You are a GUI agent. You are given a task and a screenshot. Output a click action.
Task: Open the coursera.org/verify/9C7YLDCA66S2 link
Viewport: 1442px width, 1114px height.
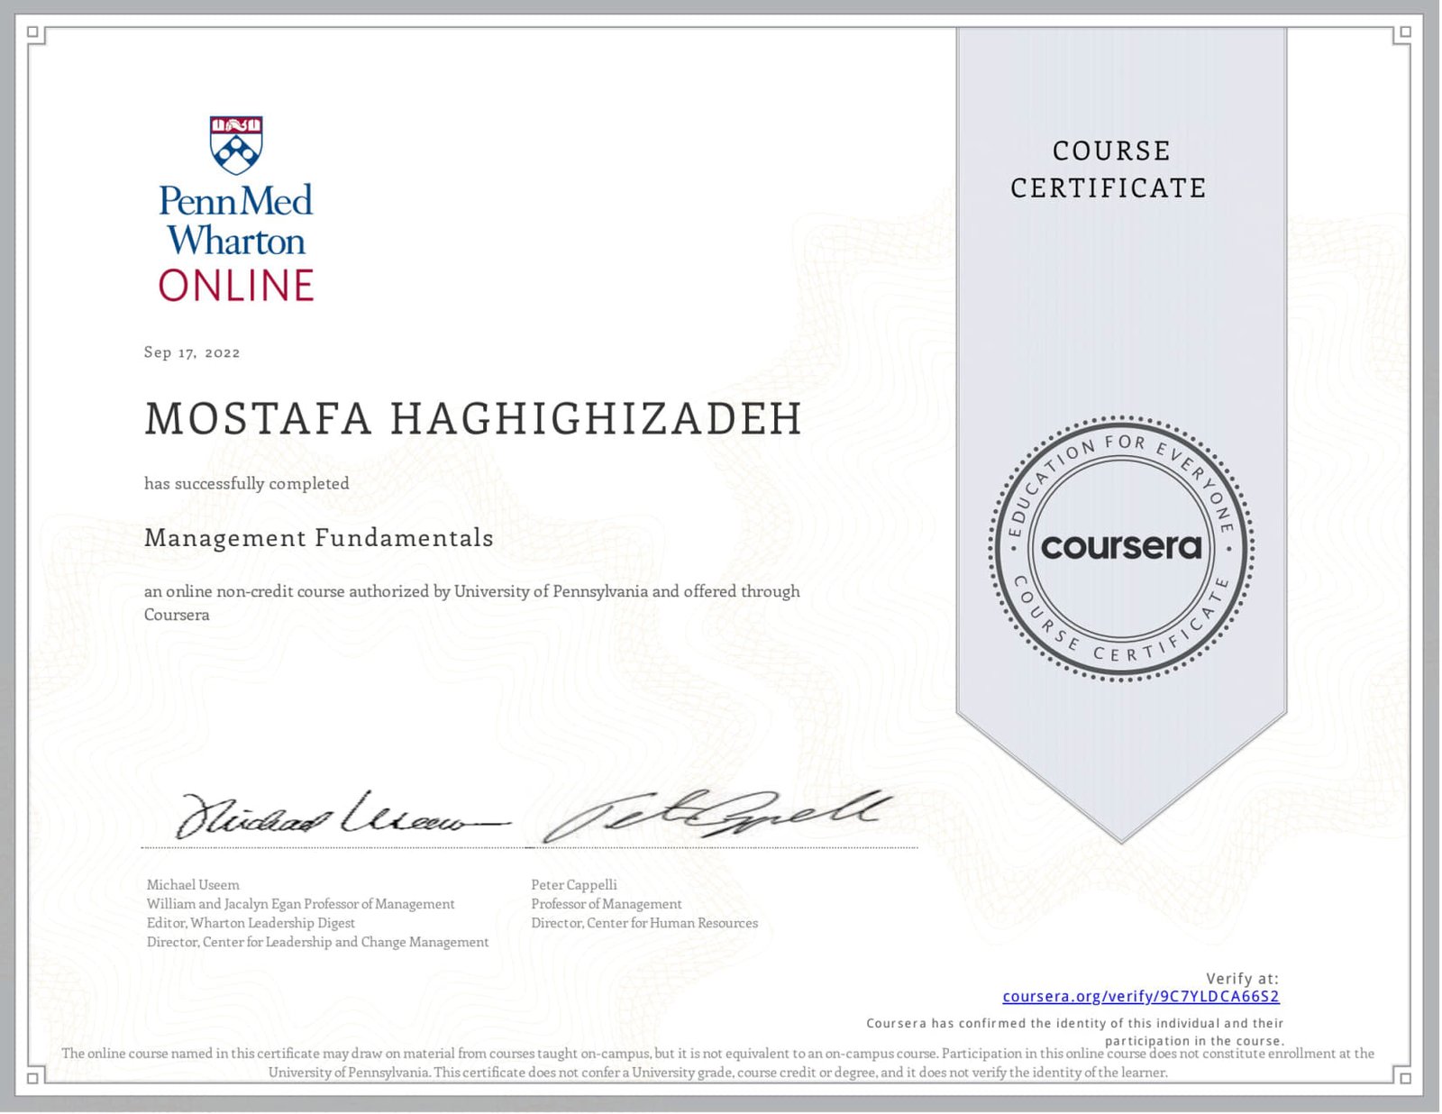pyautogui.click(x=1140, y=996)
